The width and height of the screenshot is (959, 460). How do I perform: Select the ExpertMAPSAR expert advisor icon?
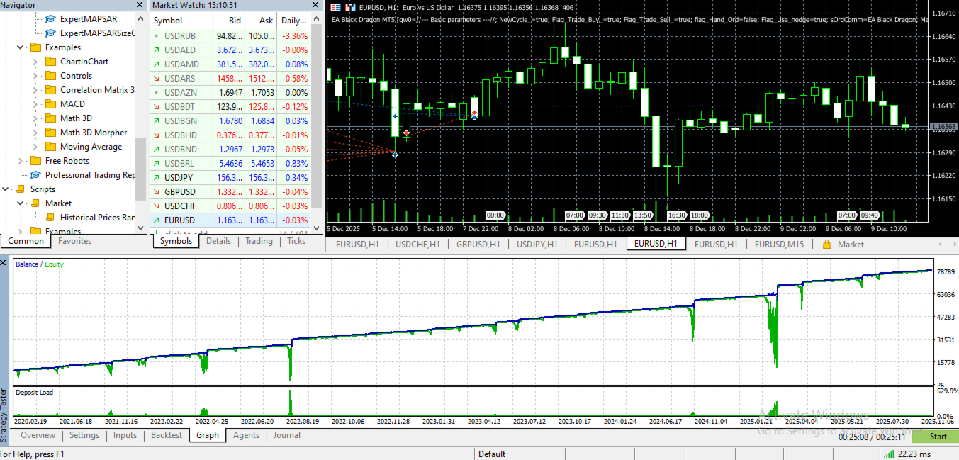pyautogui.click(x=51, y=19)
